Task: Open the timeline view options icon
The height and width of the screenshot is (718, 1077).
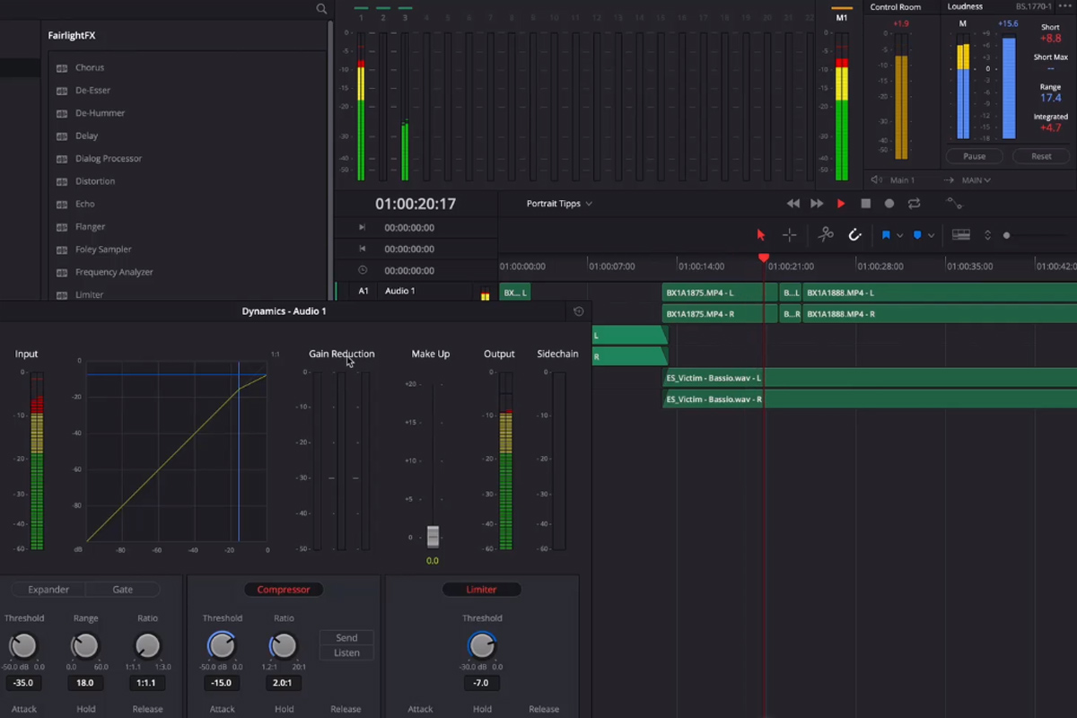Action: (x=961, y=235)
